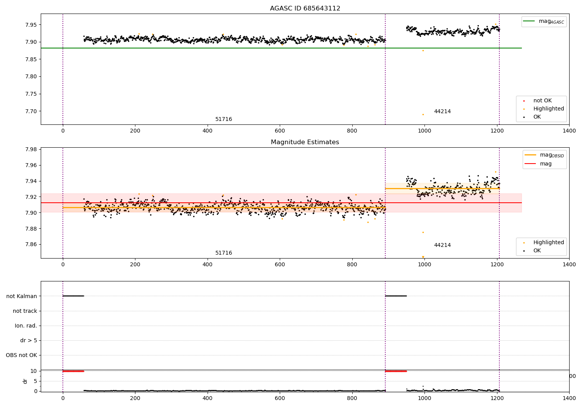Click the 'dr' y-axis label
This screenshot has width=582, height=407.
coord(25,381)
